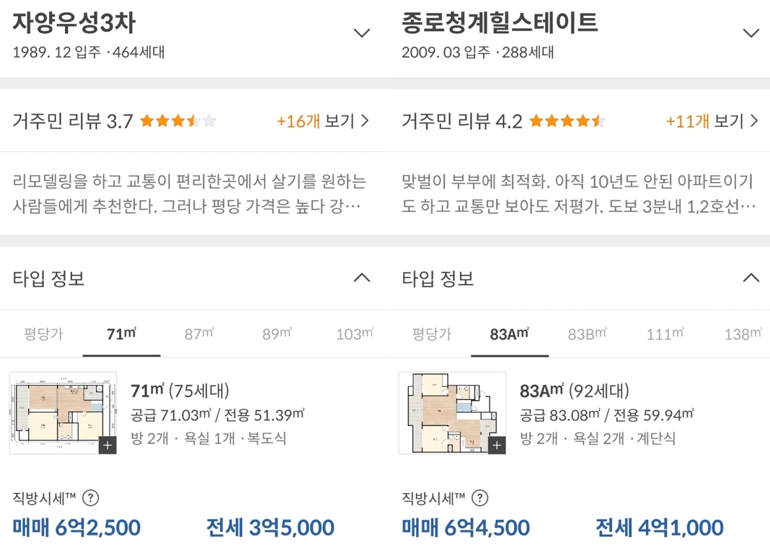
Task: Expand the 종로청계힐스테이트 apartment dropdown
Action: [751, 32]
